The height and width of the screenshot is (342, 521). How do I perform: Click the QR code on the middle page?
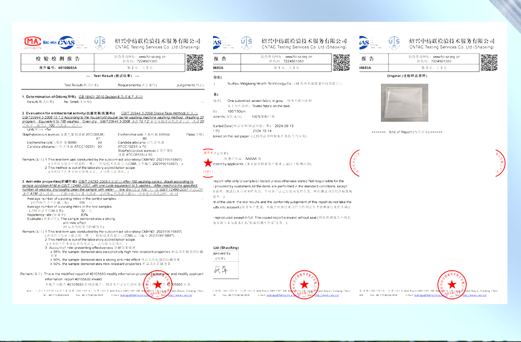click(342, 62)
